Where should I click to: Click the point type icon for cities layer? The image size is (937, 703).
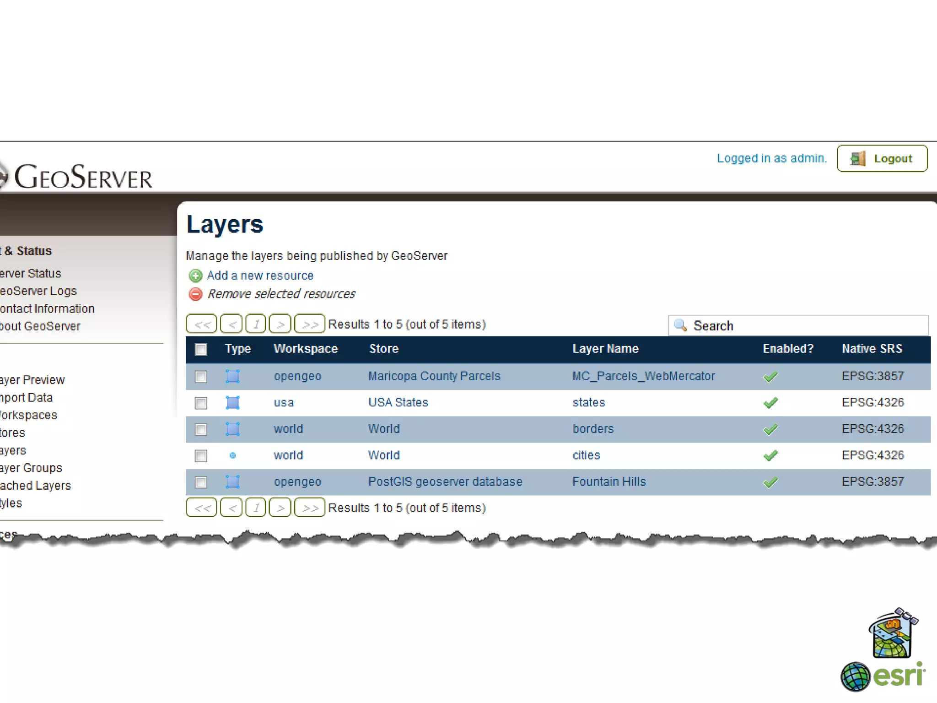pyautogui.click(x=232, y=455)
